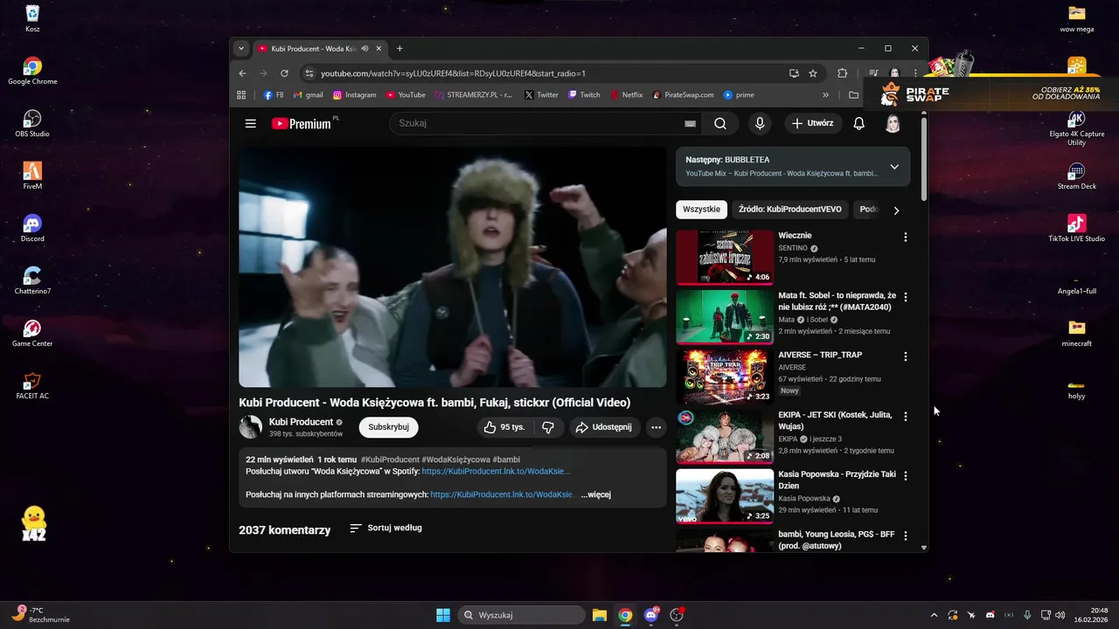Image resolution: width=1119 pixels, height=629 pixels.
Task: Open the Wiecznie video thumbnail
Action: pos(725,257)
